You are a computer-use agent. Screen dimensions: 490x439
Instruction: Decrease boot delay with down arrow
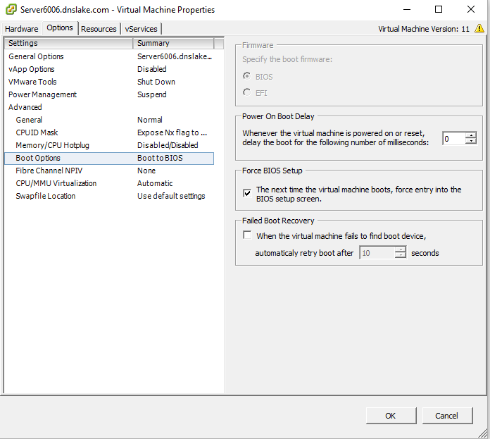tap(471, 142)
